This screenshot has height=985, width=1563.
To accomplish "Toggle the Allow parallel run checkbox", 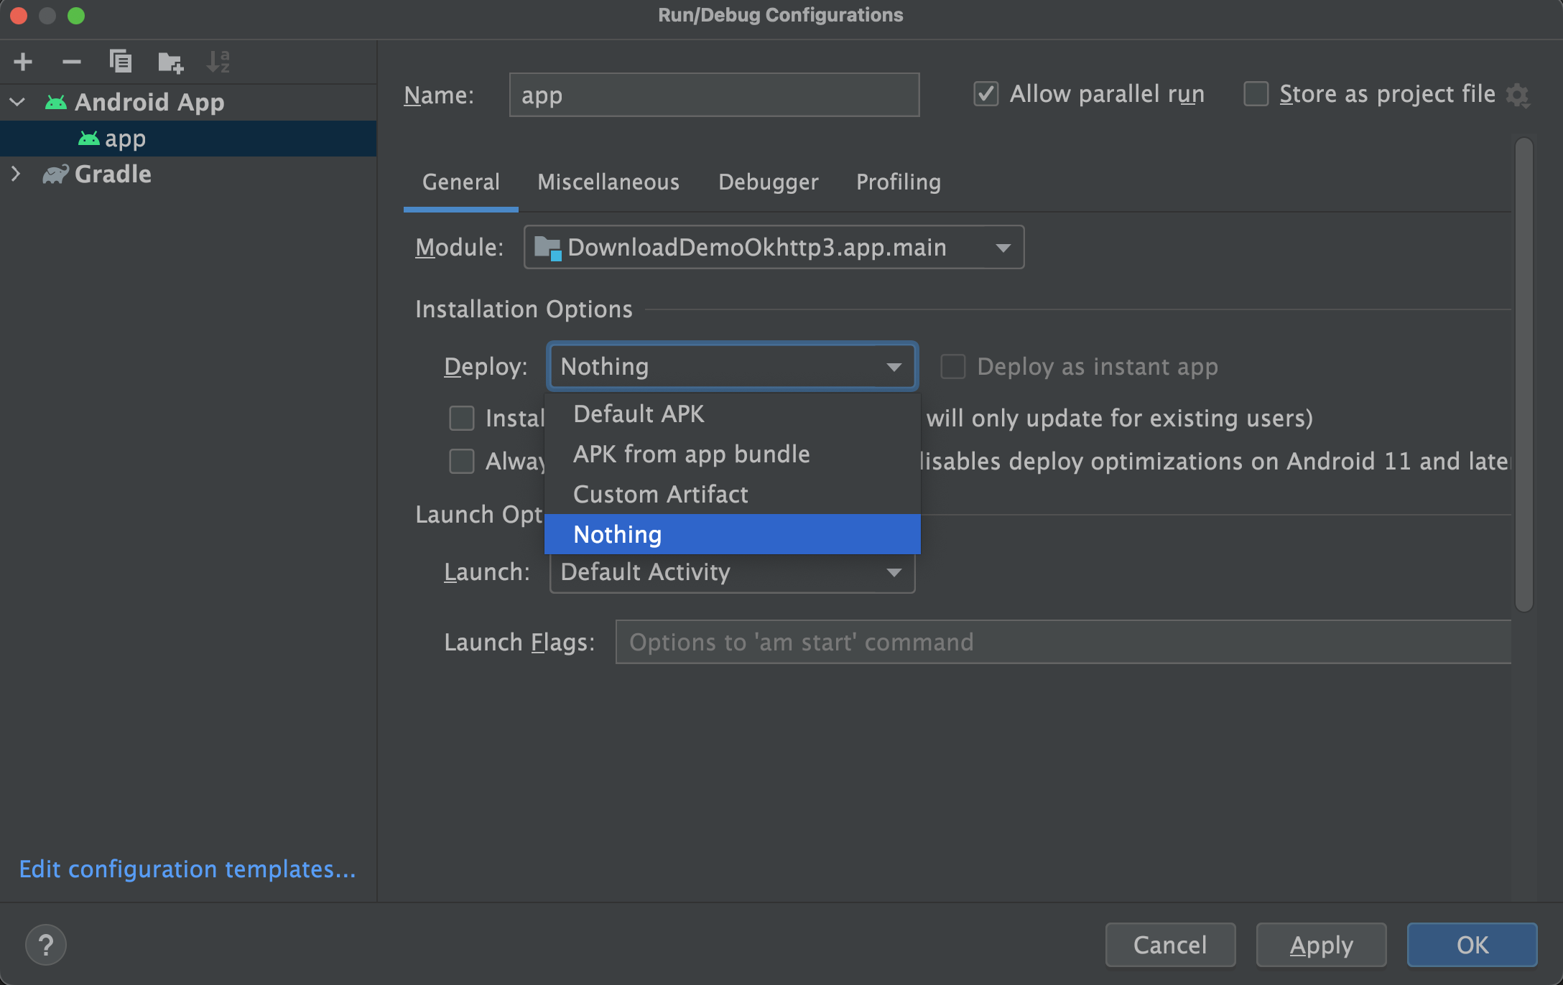I will point(985,94).
